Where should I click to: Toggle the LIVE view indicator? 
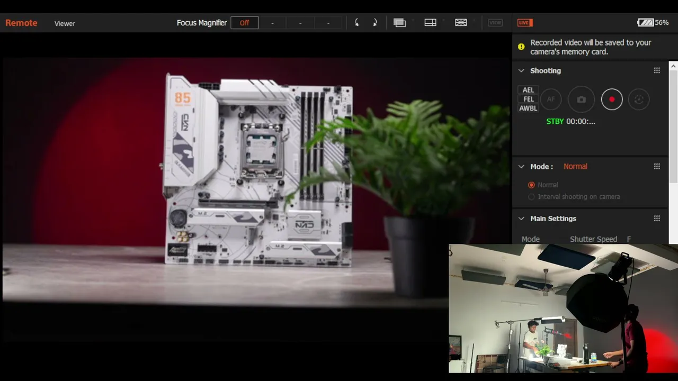pos(525,23)
